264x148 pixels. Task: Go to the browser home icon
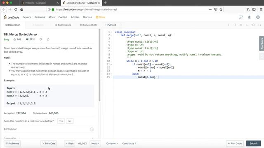[22, 9]
